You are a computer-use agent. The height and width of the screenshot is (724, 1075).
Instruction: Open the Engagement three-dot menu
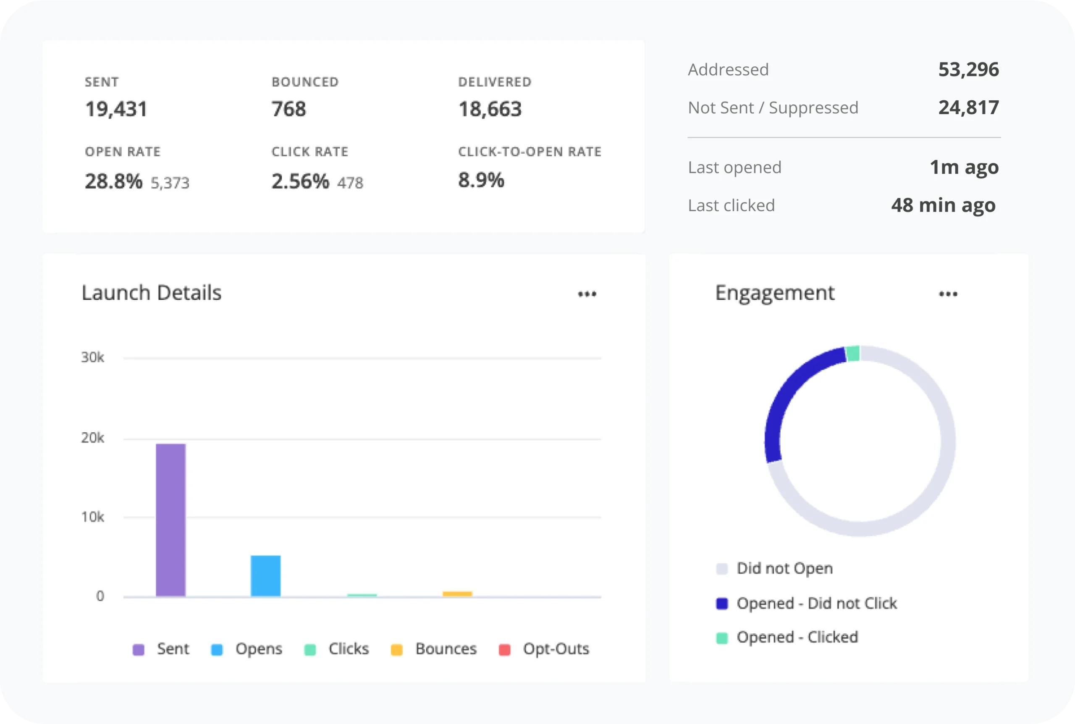pos(948,294)
